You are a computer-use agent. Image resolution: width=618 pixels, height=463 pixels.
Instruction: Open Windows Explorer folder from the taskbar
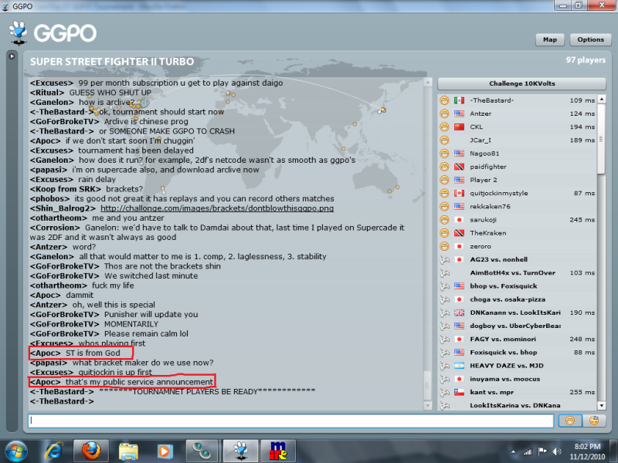coord(128,451)
